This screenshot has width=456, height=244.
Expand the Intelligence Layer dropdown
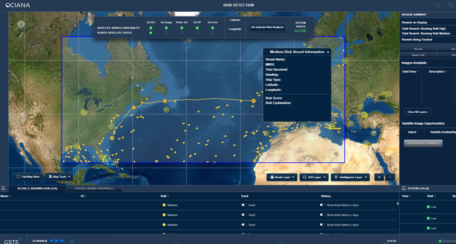350,177
